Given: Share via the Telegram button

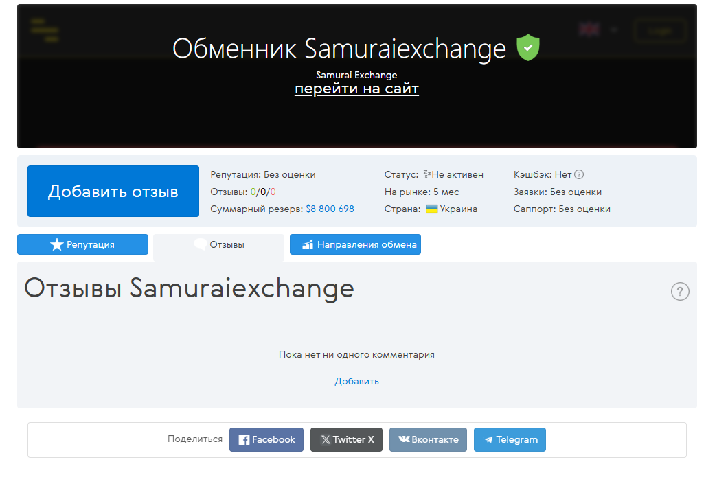Looking at the screenshot, I should (x=510, y=439).
